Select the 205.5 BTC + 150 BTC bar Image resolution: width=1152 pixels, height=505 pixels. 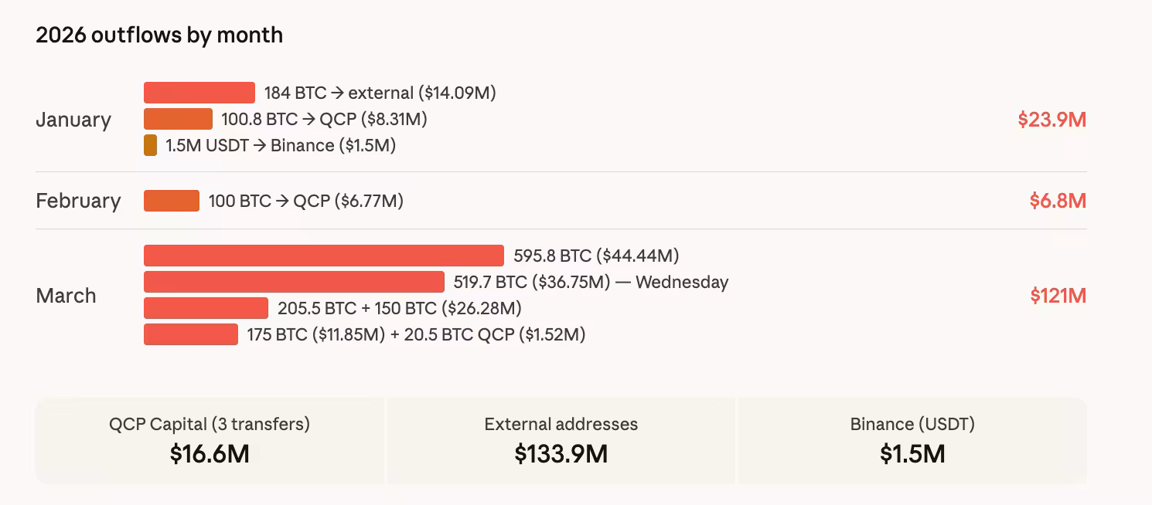pyautogui.click(x=206, y=308)
